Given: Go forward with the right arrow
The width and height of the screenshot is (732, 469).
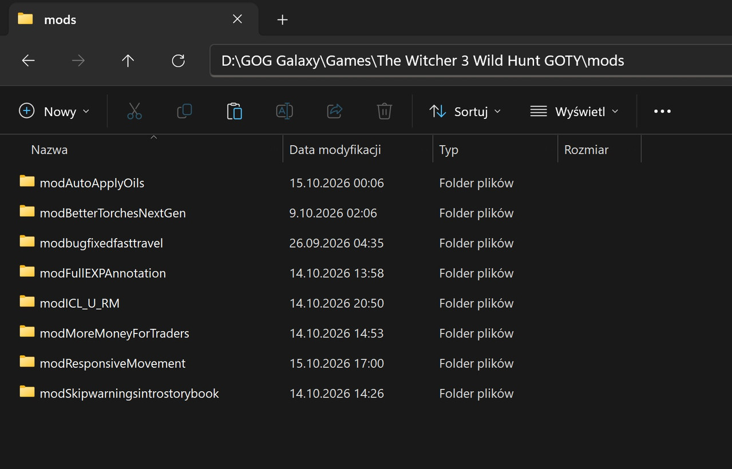Looking at the screenshot, I should click(x=78, y=61).
